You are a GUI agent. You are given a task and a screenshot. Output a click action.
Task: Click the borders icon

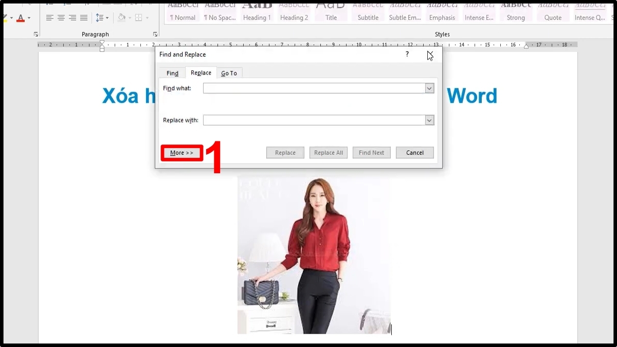(x=139, y=18)
